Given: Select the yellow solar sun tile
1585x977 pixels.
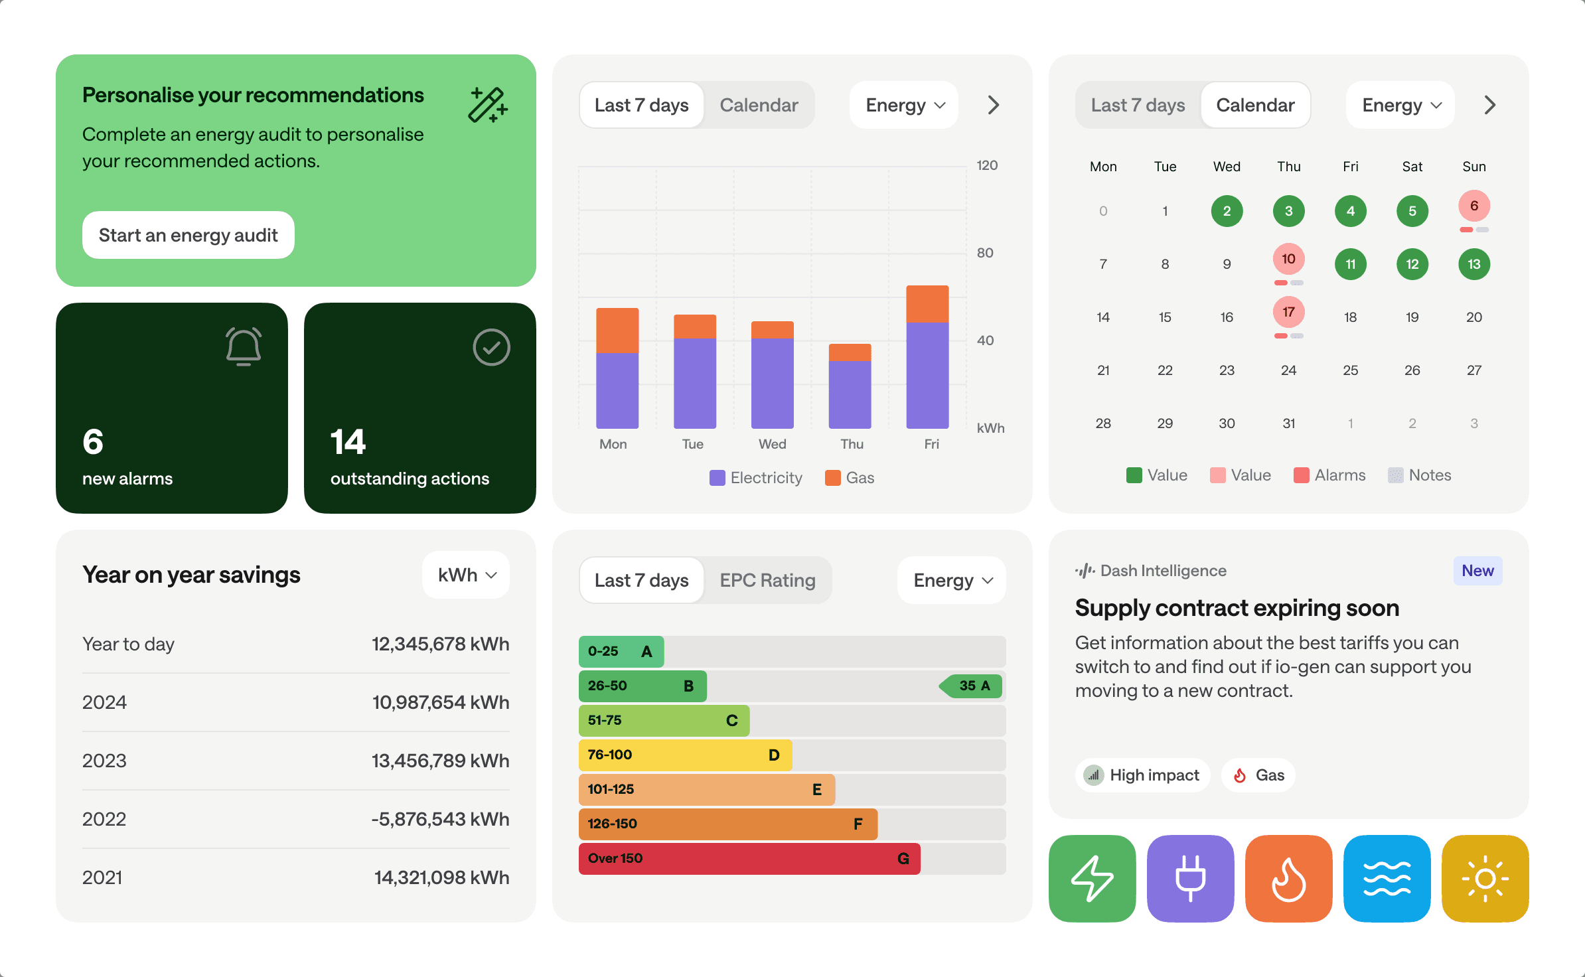Looking at the screenshot, I should click(1485, 878).
